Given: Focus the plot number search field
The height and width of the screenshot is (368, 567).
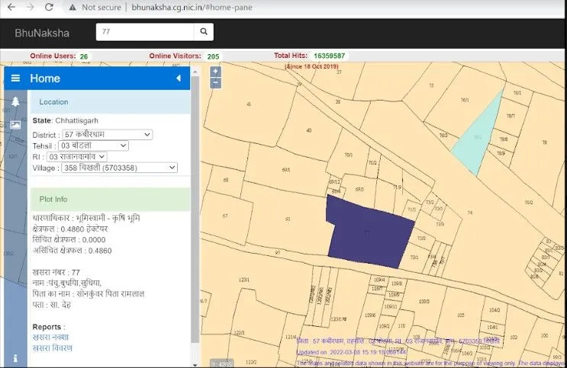Looking at the screenshot, I should [x=144, y=32].
